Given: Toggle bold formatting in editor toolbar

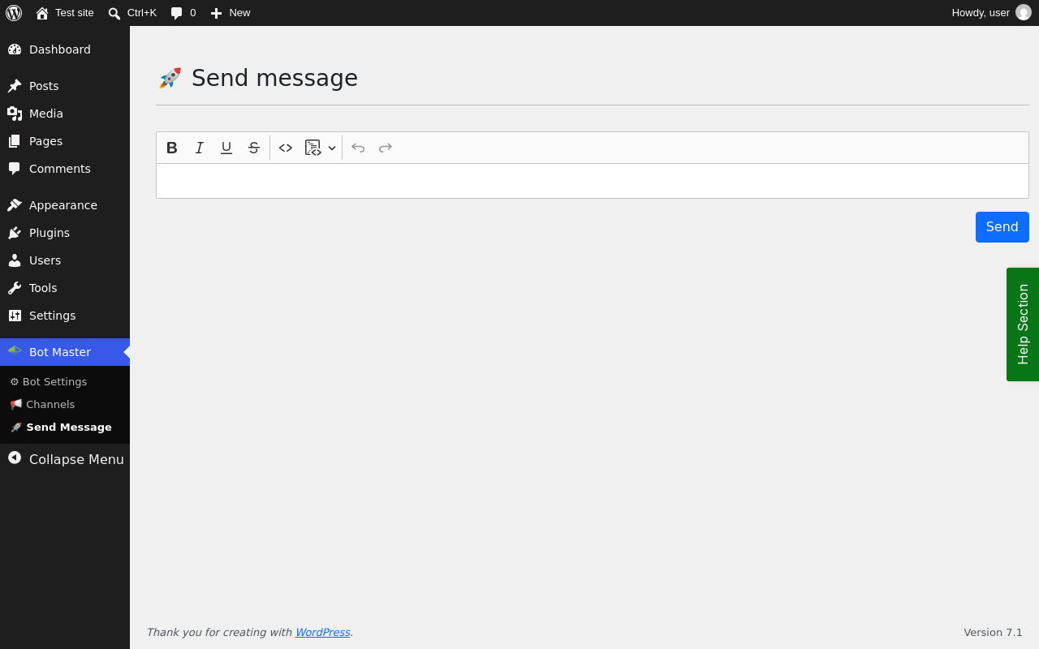Looking at the screenshot, I should (172, 148).
